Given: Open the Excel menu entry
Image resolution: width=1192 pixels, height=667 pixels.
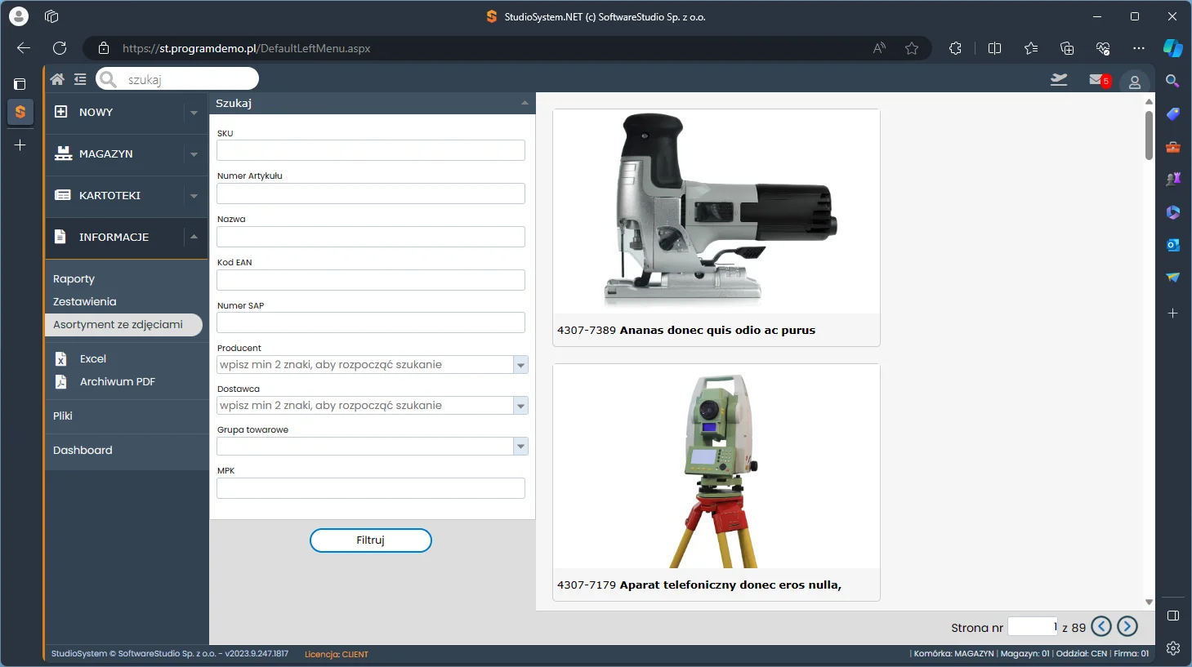Looking at the screenshot, I should point(93,359).
